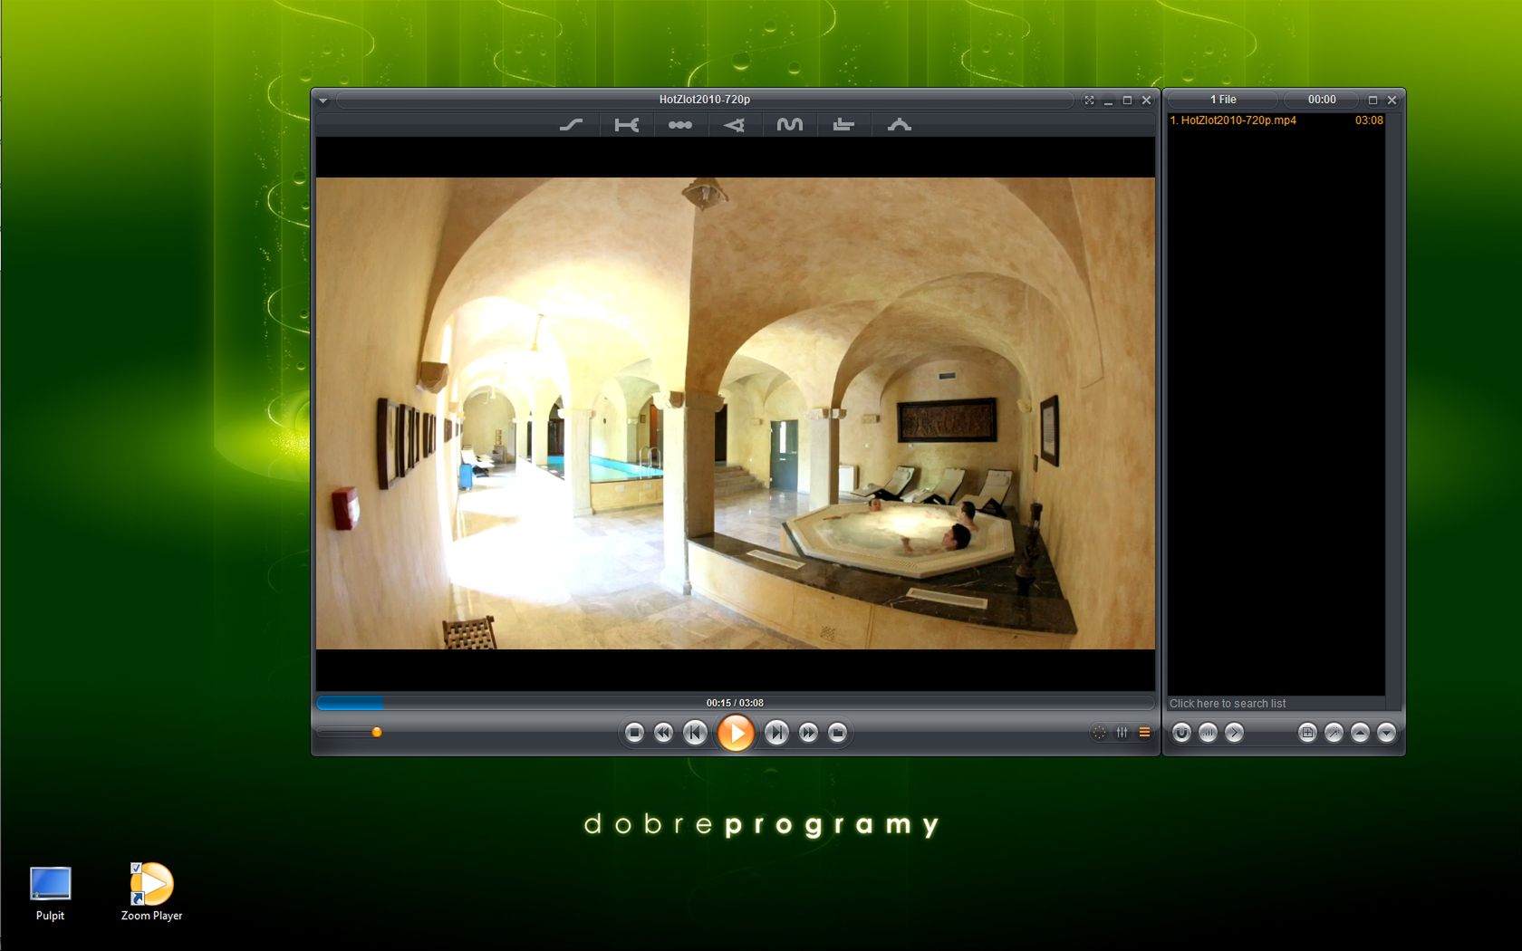This screenshot has height=951, width=1522.
Task: Click the playlist search field
Action: tap(1276, 704)
